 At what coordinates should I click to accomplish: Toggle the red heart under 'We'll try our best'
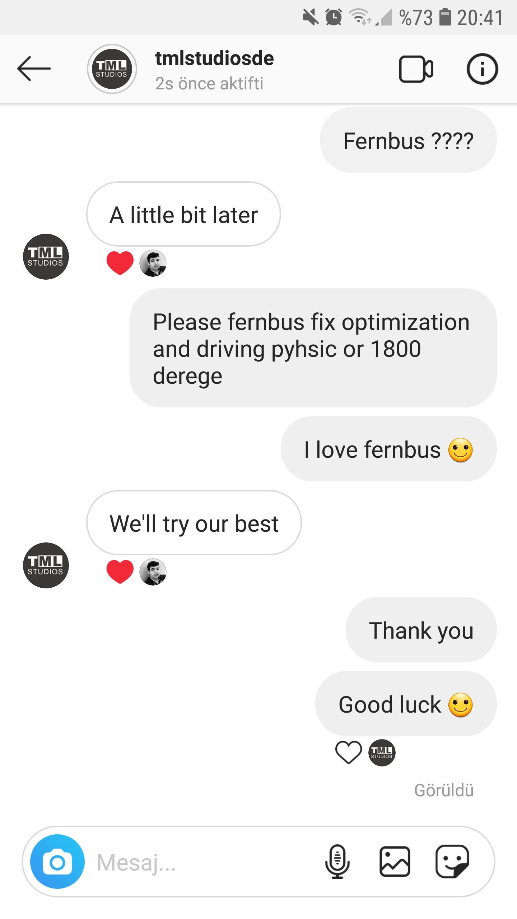pyautogui.click(x=120, y=572)
